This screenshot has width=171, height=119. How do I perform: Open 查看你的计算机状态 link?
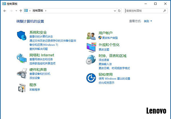(x=41, y=37)
